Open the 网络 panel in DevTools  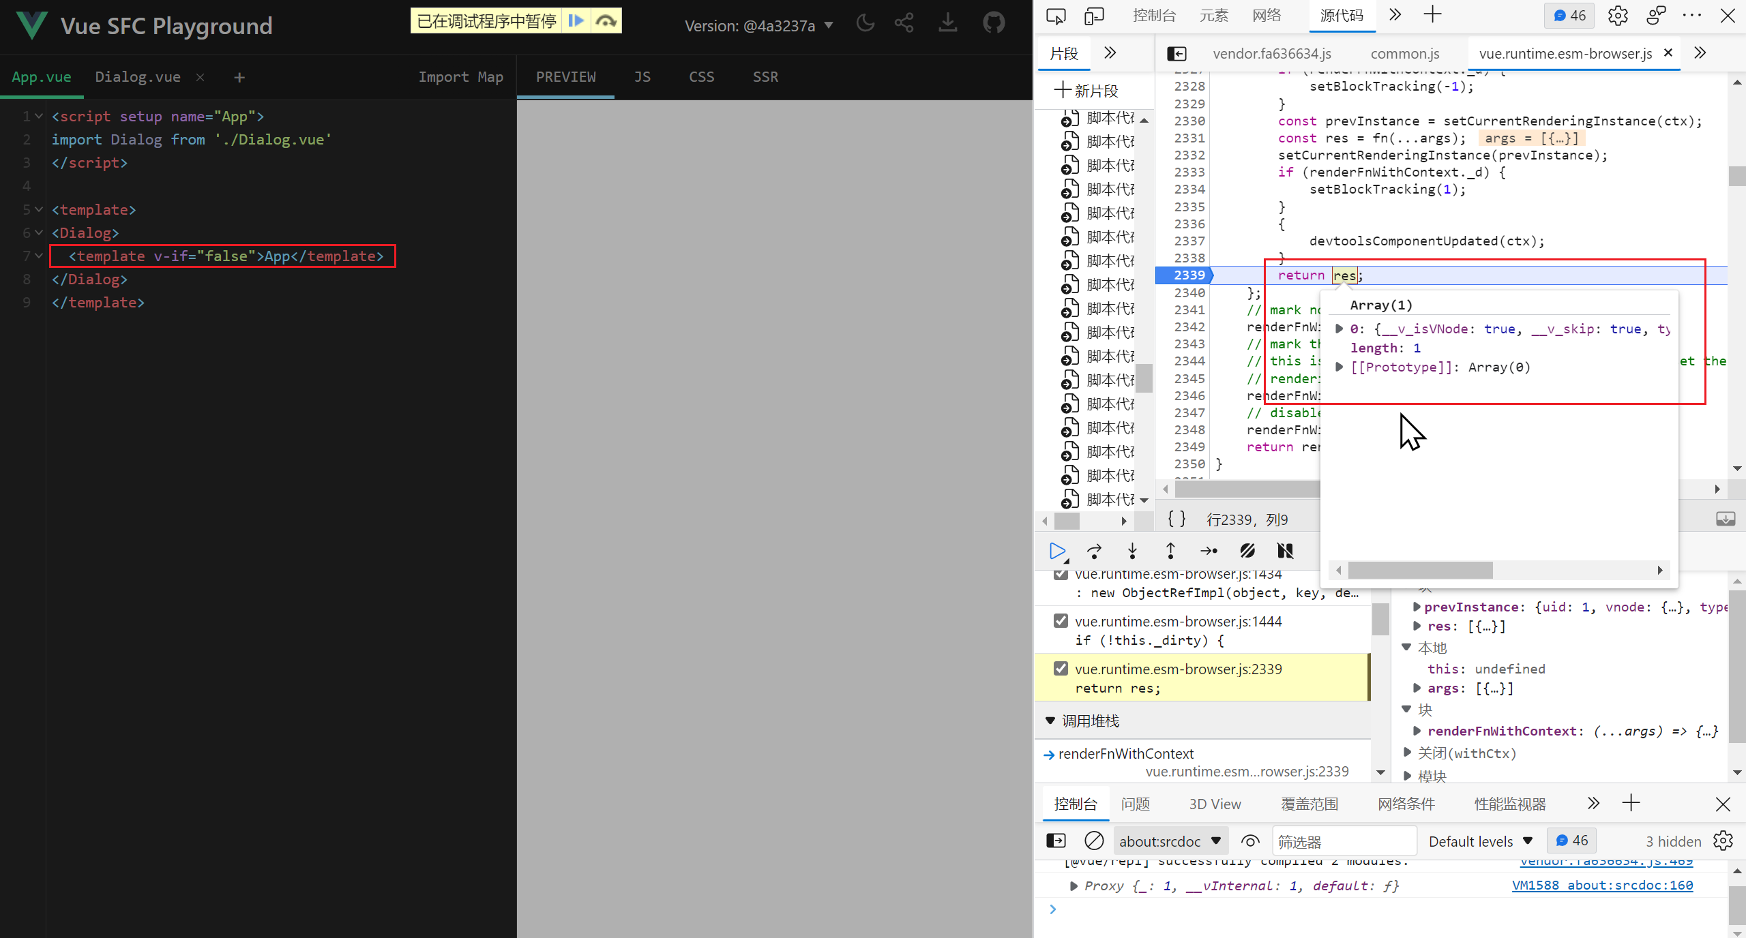(x=1267, y=15)
